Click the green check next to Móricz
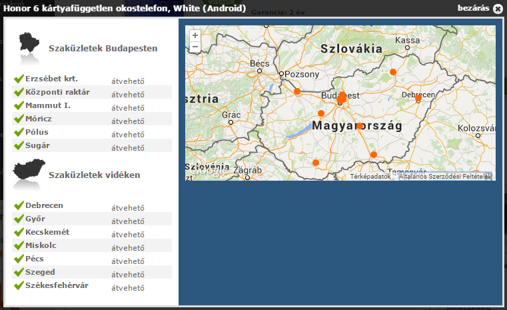507x310 pixels. point(19,119)
